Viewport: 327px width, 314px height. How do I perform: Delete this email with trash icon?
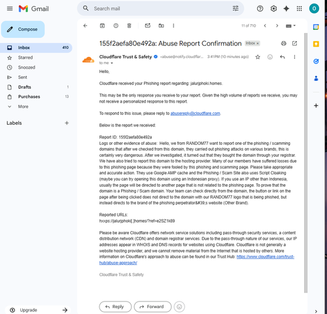tap(129, 25)
